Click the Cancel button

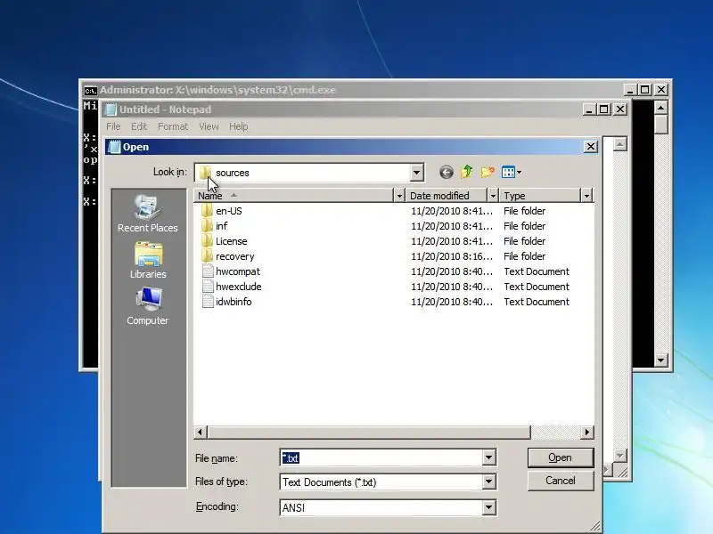click(561, 481)
